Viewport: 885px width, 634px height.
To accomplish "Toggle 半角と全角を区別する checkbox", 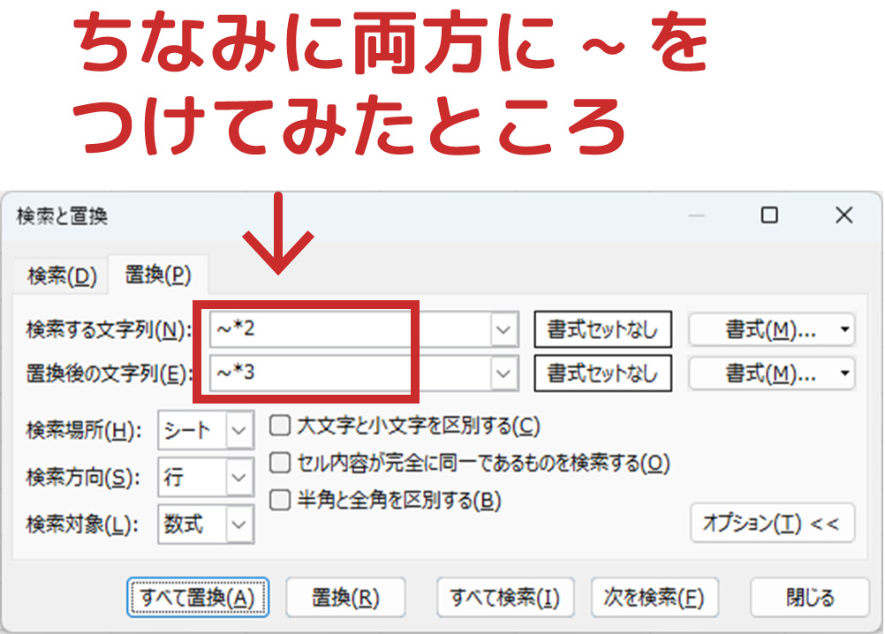I will tap(280, 501).
